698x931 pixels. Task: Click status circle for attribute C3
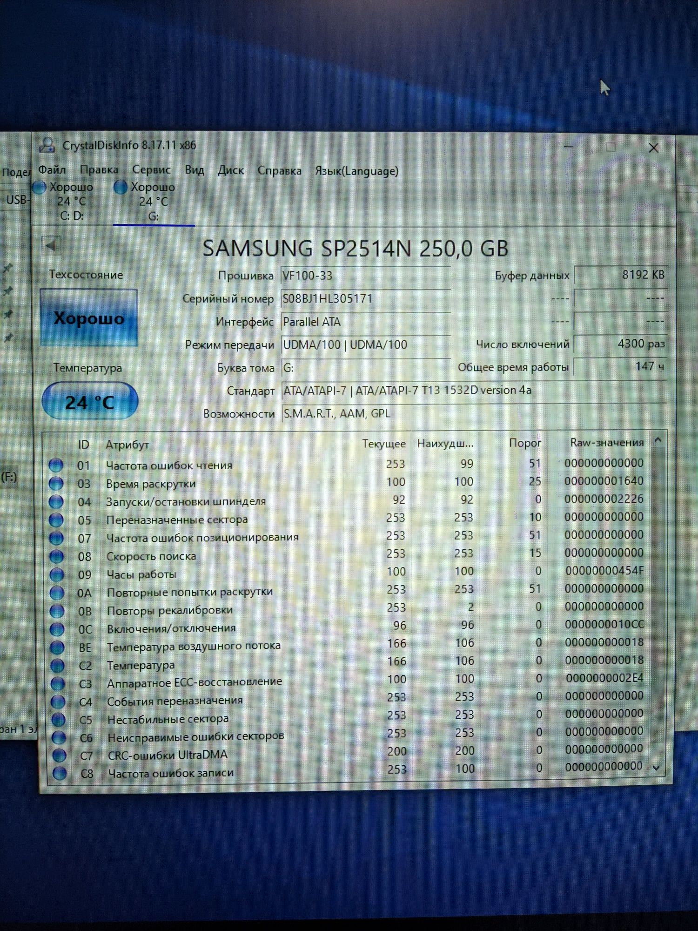click(x=58, y=684)
